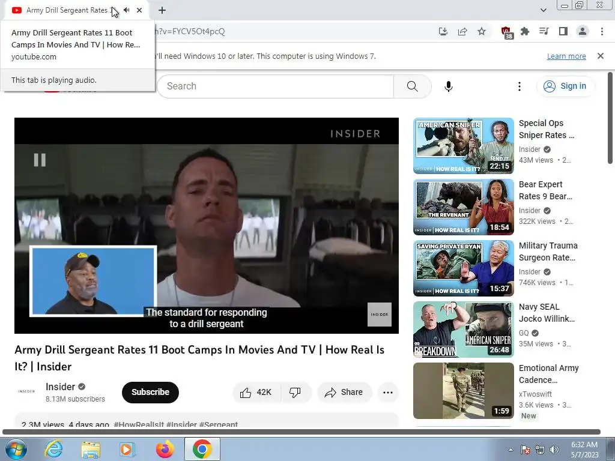Viewport: 615px width, 461px height.
Task: Click the Sign in button
Action: [566, 86]
